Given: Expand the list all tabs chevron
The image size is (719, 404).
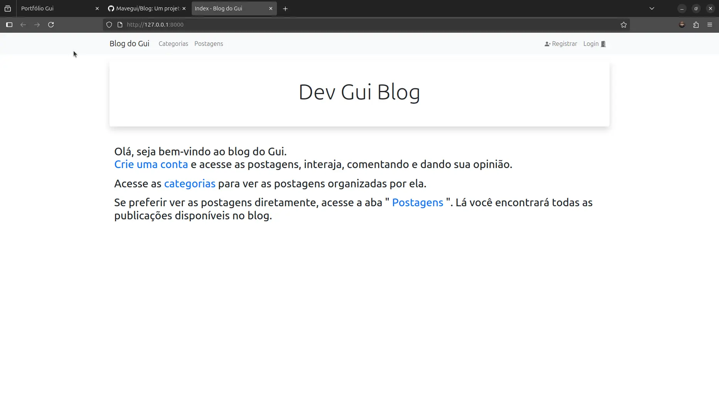Looking at the screenshot, I should [x=652, y=8].
